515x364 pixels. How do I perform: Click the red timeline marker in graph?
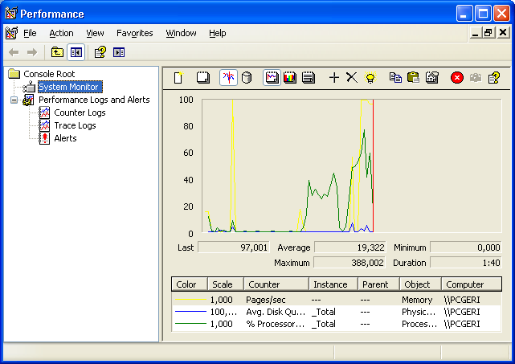[x=373, y=166]
